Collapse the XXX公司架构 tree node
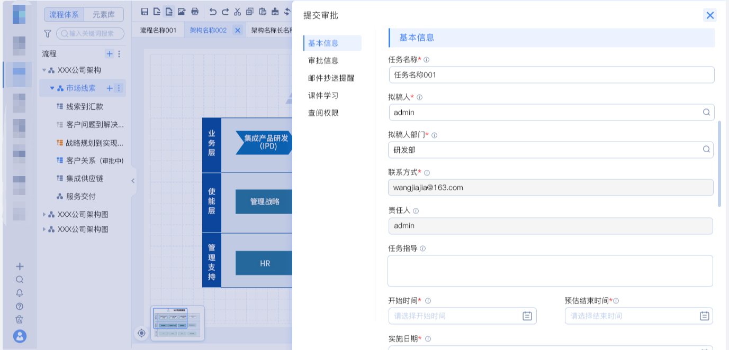The image size is (729, 350). click(x=44, y=70)
